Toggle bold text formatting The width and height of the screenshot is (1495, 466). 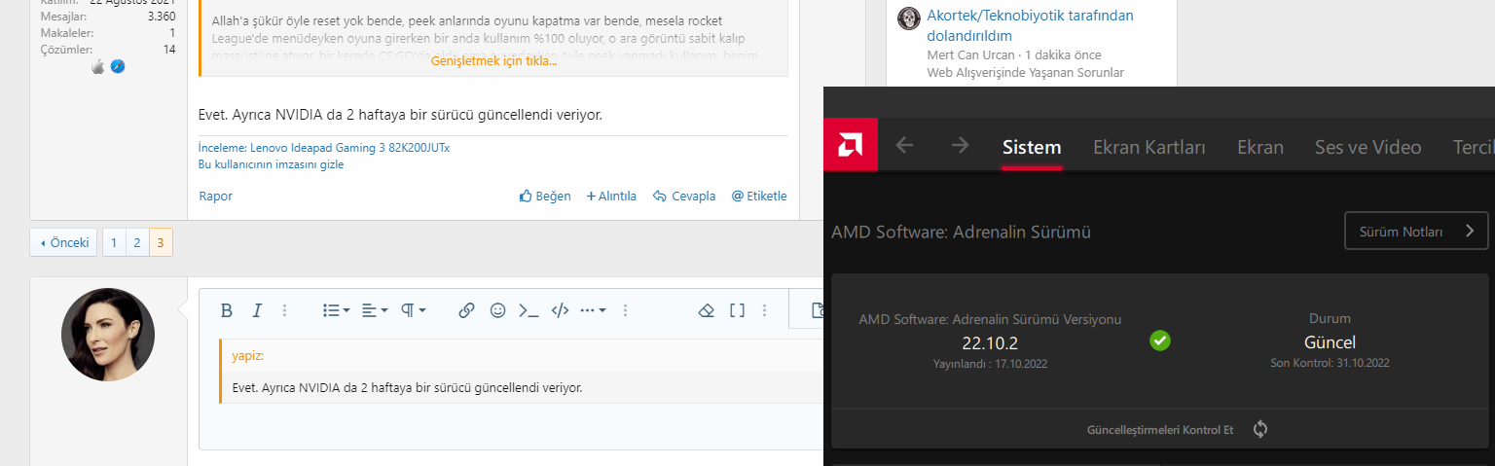[227, 310]
